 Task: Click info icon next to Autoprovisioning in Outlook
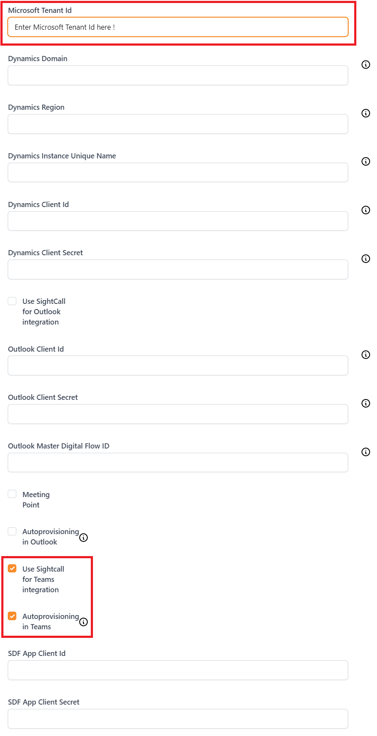click(84, 538)
